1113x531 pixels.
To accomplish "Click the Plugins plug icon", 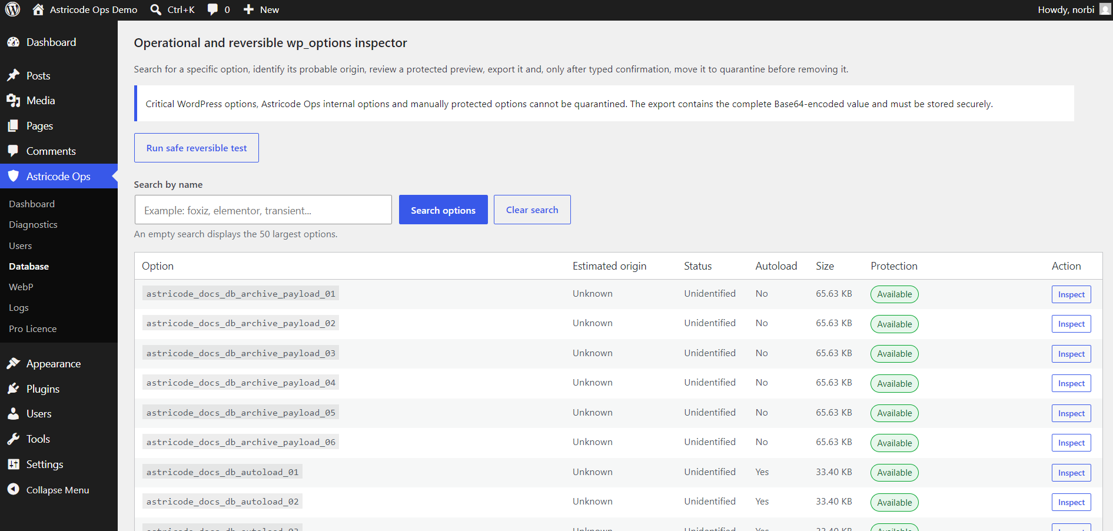I will (13, 389).
